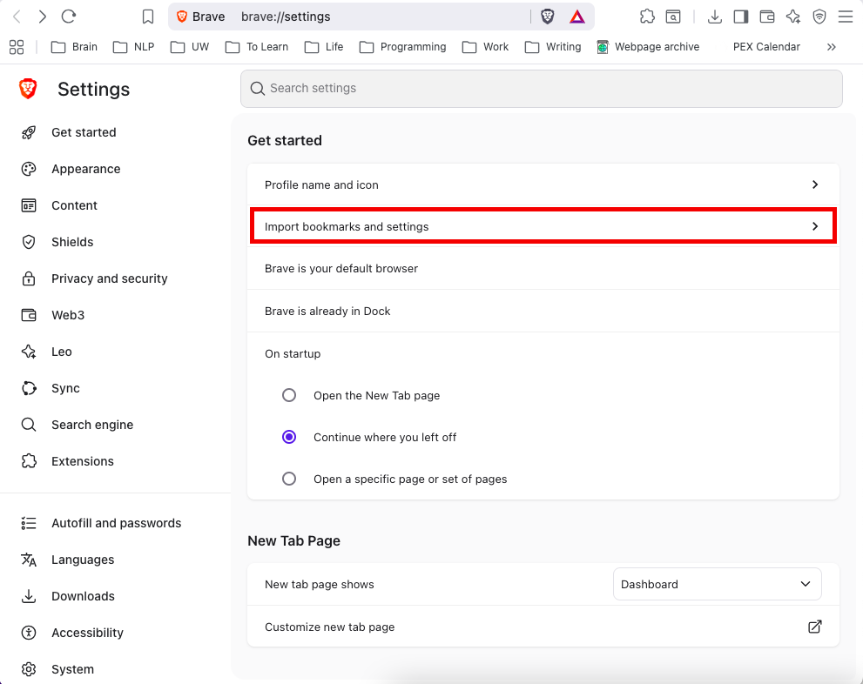Viewport: 863px width, 684px height.
Task: Open the New tab page shows Dashboard dropdown
Action: click(x=718, y=584)
